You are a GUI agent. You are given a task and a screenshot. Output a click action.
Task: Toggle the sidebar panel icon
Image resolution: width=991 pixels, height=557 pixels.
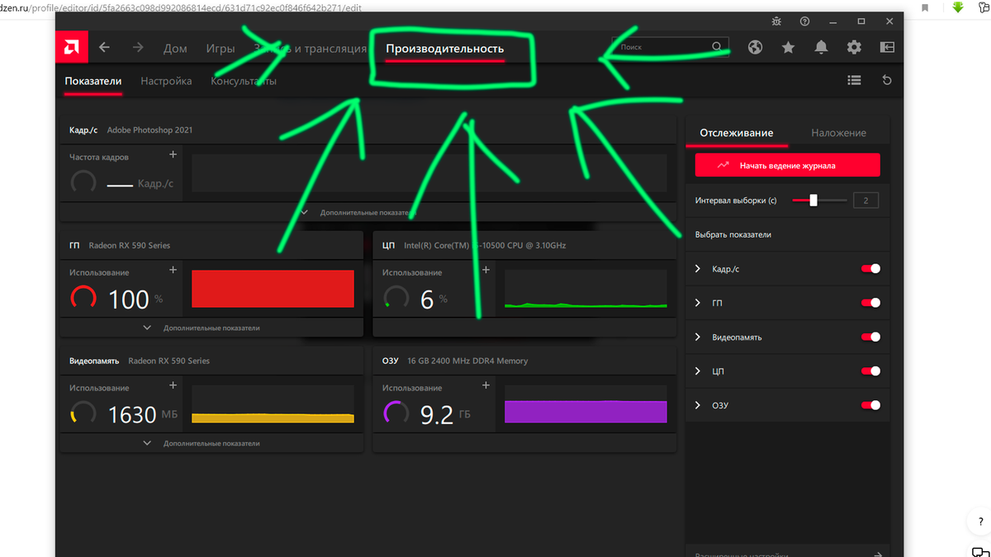point(887,48)
